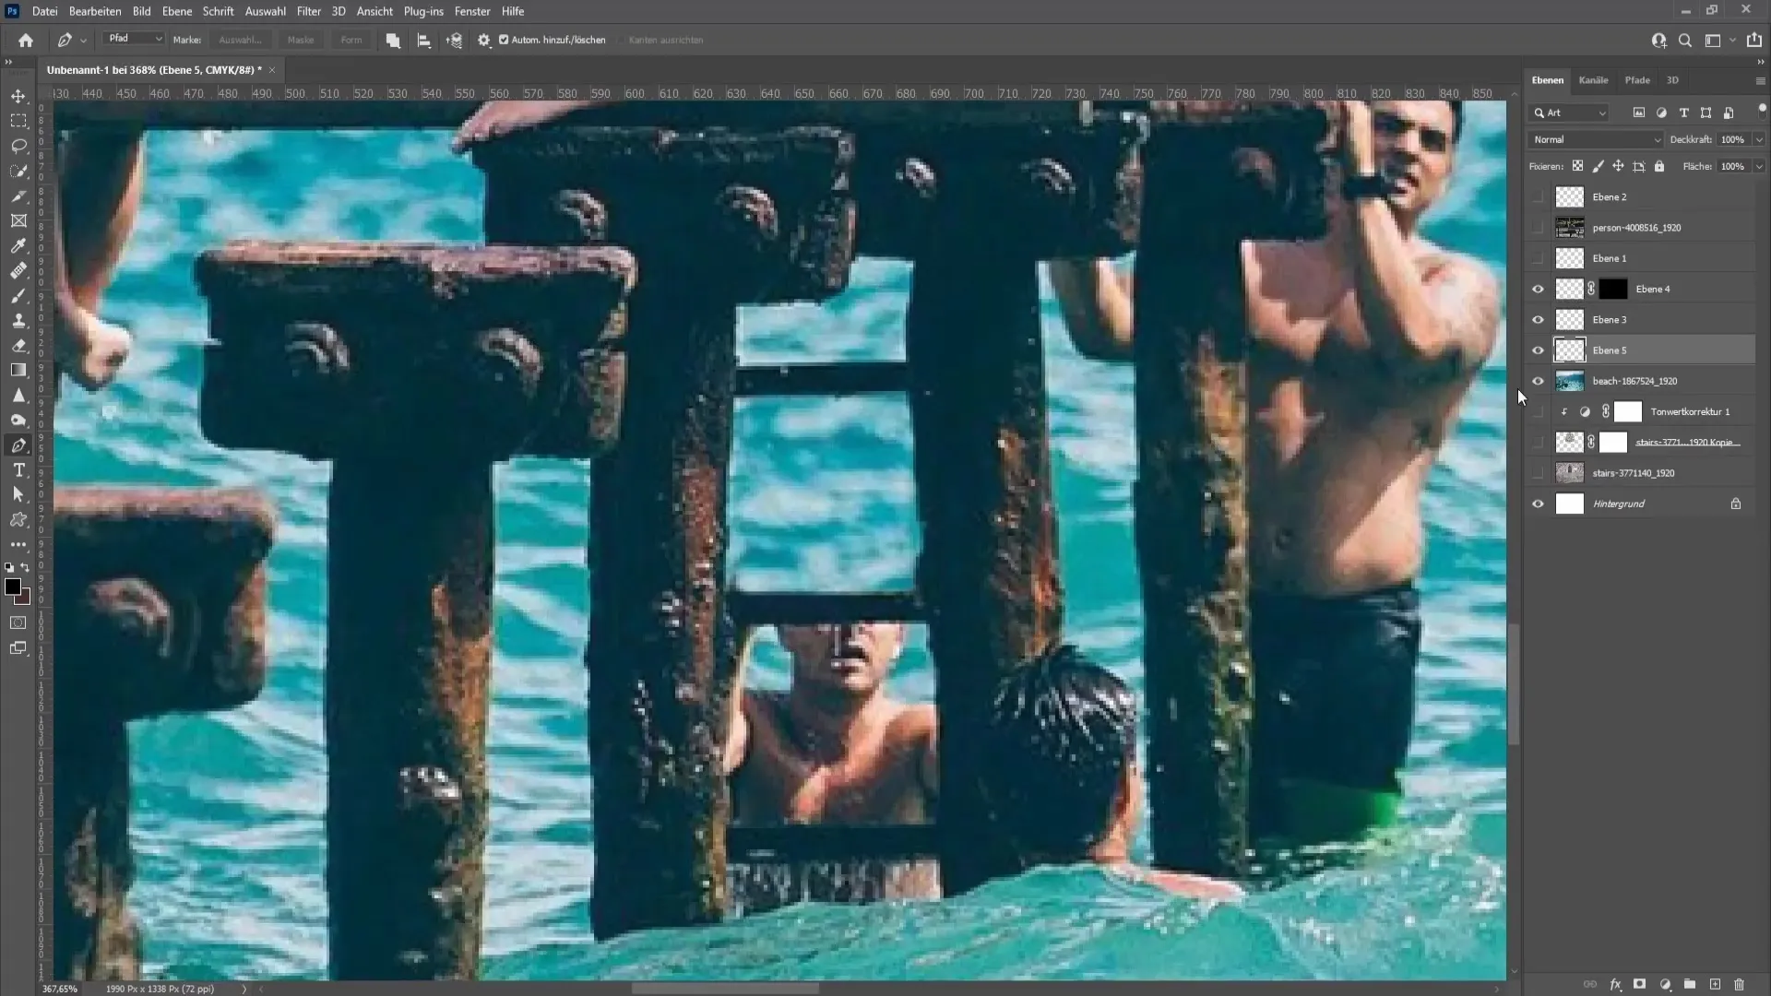The width and height of the screenshot is (1771, 996).
Task: Toggle visibility of Ebene 5 layer
Action: pos(1539,350)
